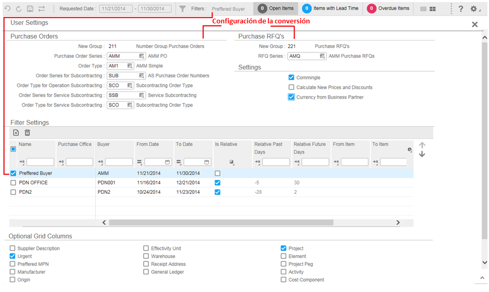Delete the selected filter row via trash icon
489x292 pixels.
point(27,133)
